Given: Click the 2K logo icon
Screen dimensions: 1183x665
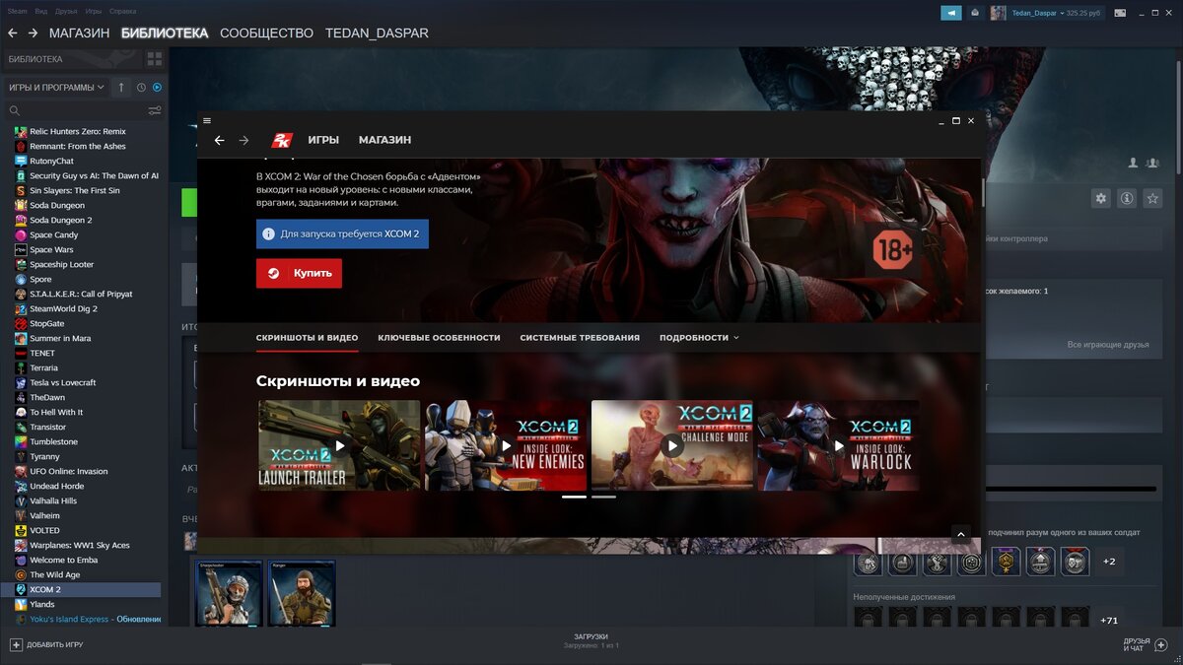Looking at the screenshot, I should tap(281, 140).
